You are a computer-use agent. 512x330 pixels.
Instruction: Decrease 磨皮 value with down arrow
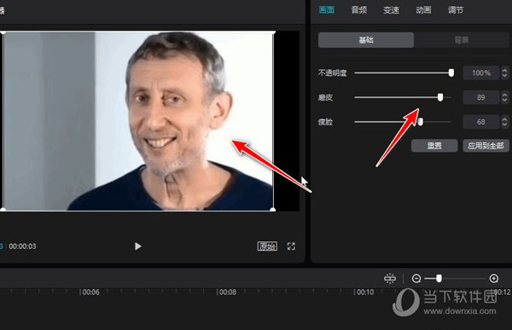(x=505, y=101)
